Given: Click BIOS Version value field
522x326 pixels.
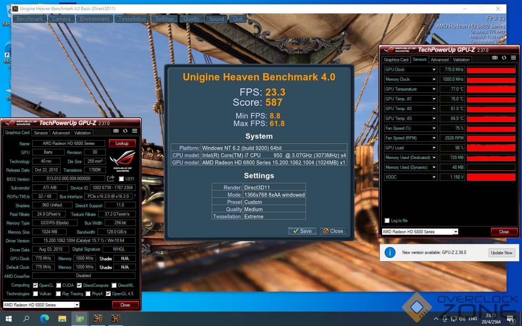Looking at the screenshot, I should pos(69,179).
